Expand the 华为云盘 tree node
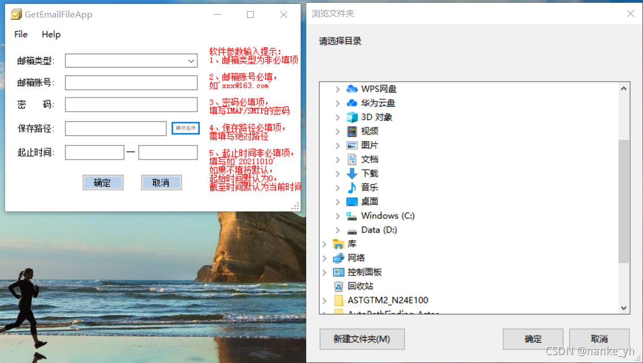This screenshot has width=643, height=363. coord(337,103)
